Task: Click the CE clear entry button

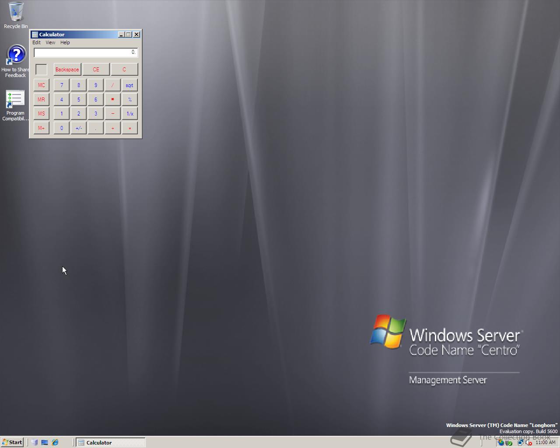Action: [x=96, y=69]
